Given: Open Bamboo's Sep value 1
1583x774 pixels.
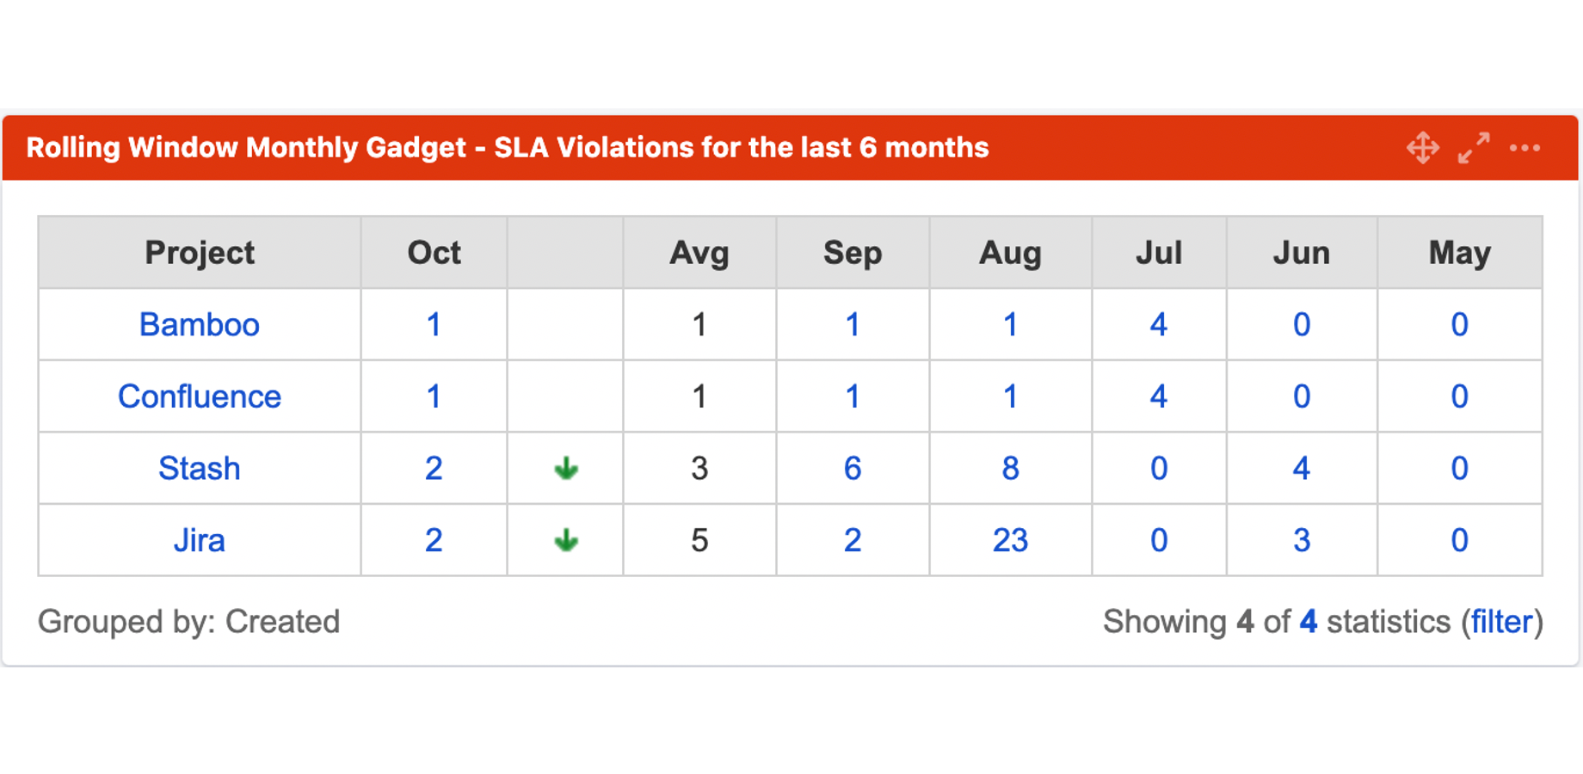Looking at the screenshot, I should pyautogui.click(x=853, y=325).
